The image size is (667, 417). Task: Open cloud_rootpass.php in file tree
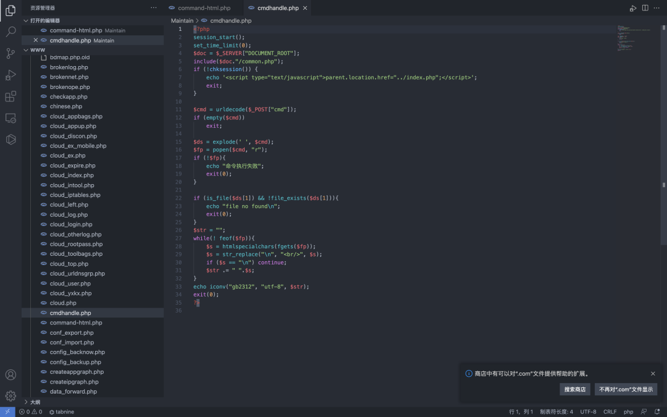point(93,244)
